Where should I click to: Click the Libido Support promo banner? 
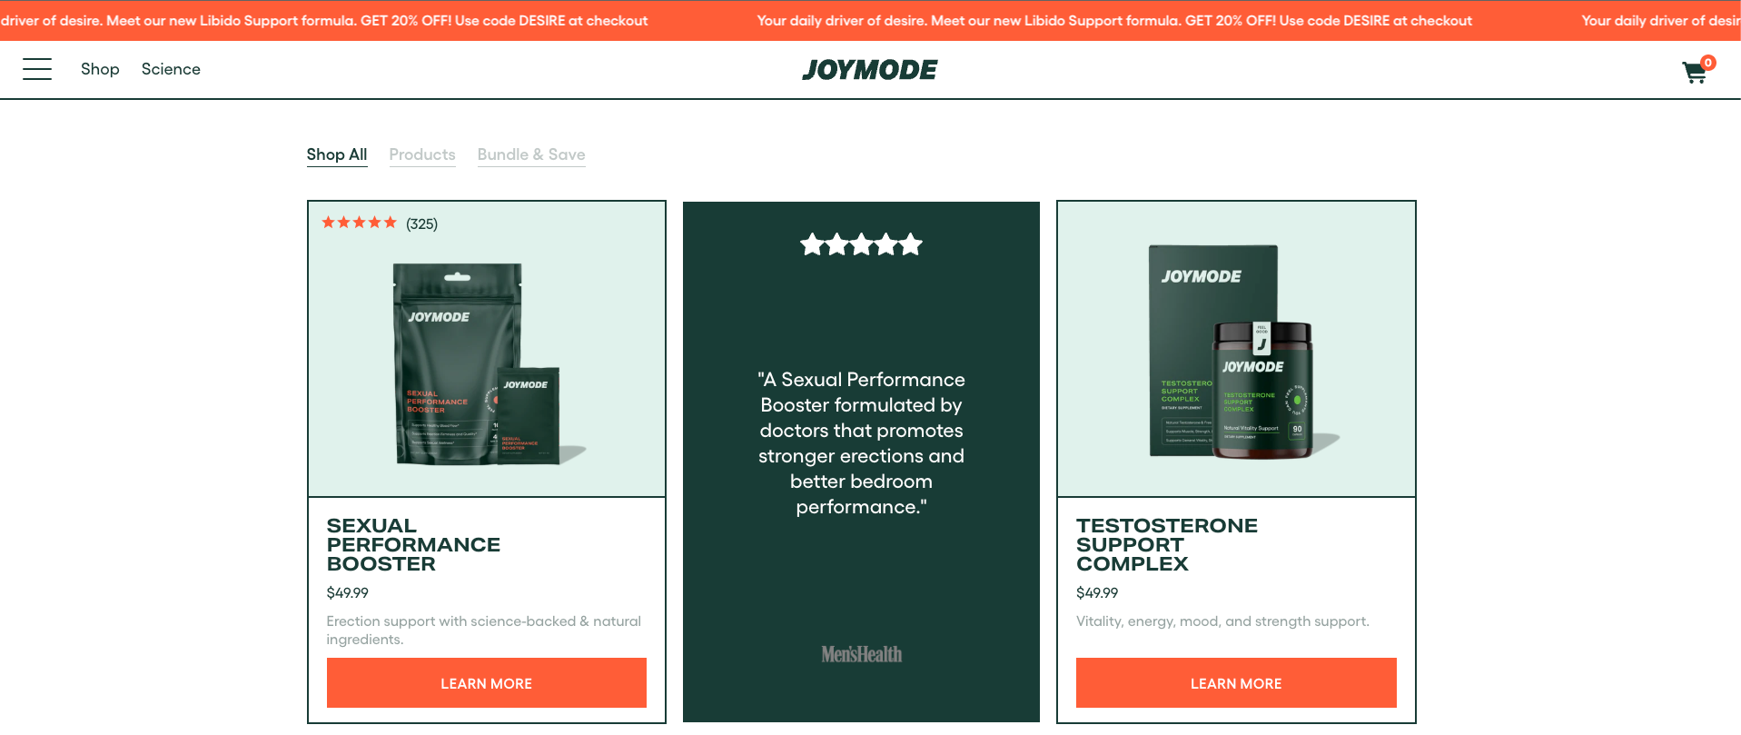click(870, 20)
